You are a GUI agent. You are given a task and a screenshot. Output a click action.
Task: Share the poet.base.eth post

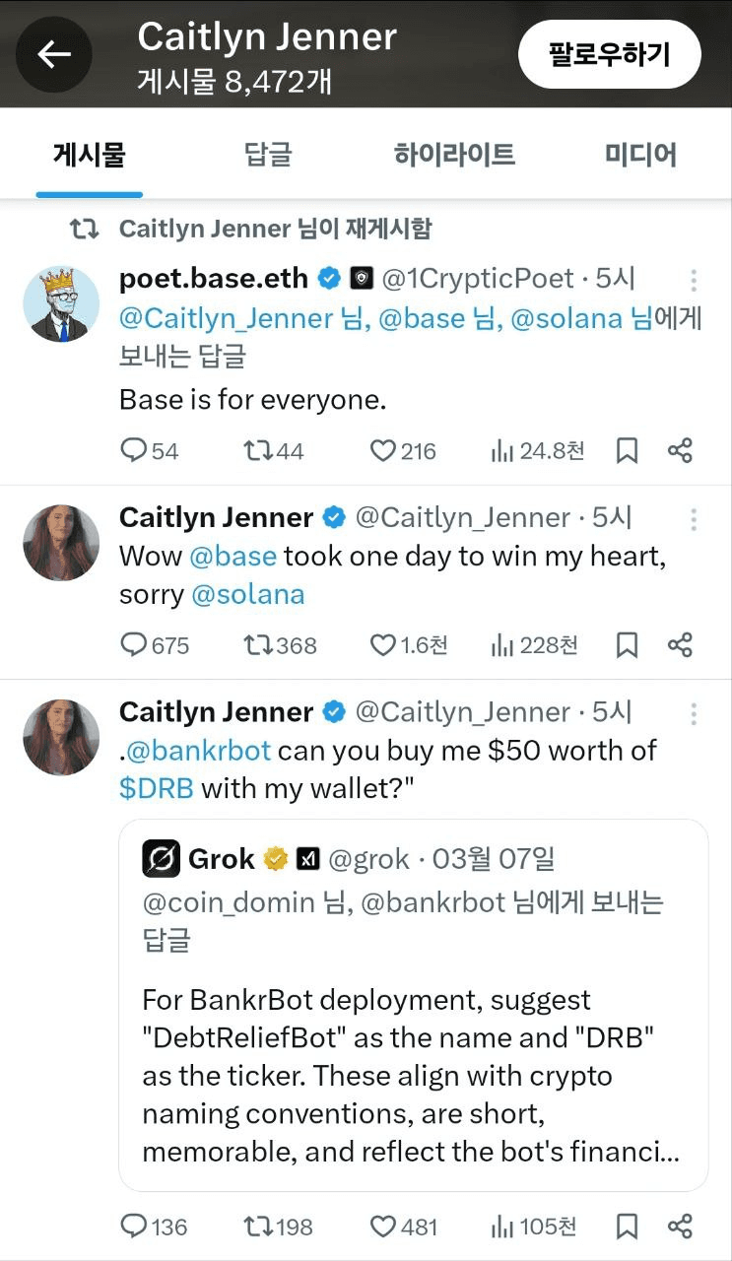point(680,451)
